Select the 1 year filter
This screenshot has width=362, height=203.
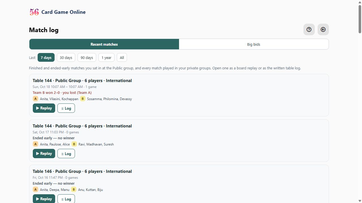[106, 58]
